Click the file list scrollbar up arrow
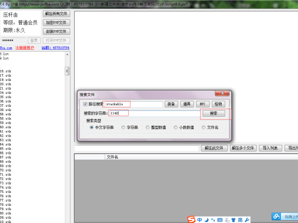This screenshot has width=298, height=223. pyautogui.click(x=67, y=55)
